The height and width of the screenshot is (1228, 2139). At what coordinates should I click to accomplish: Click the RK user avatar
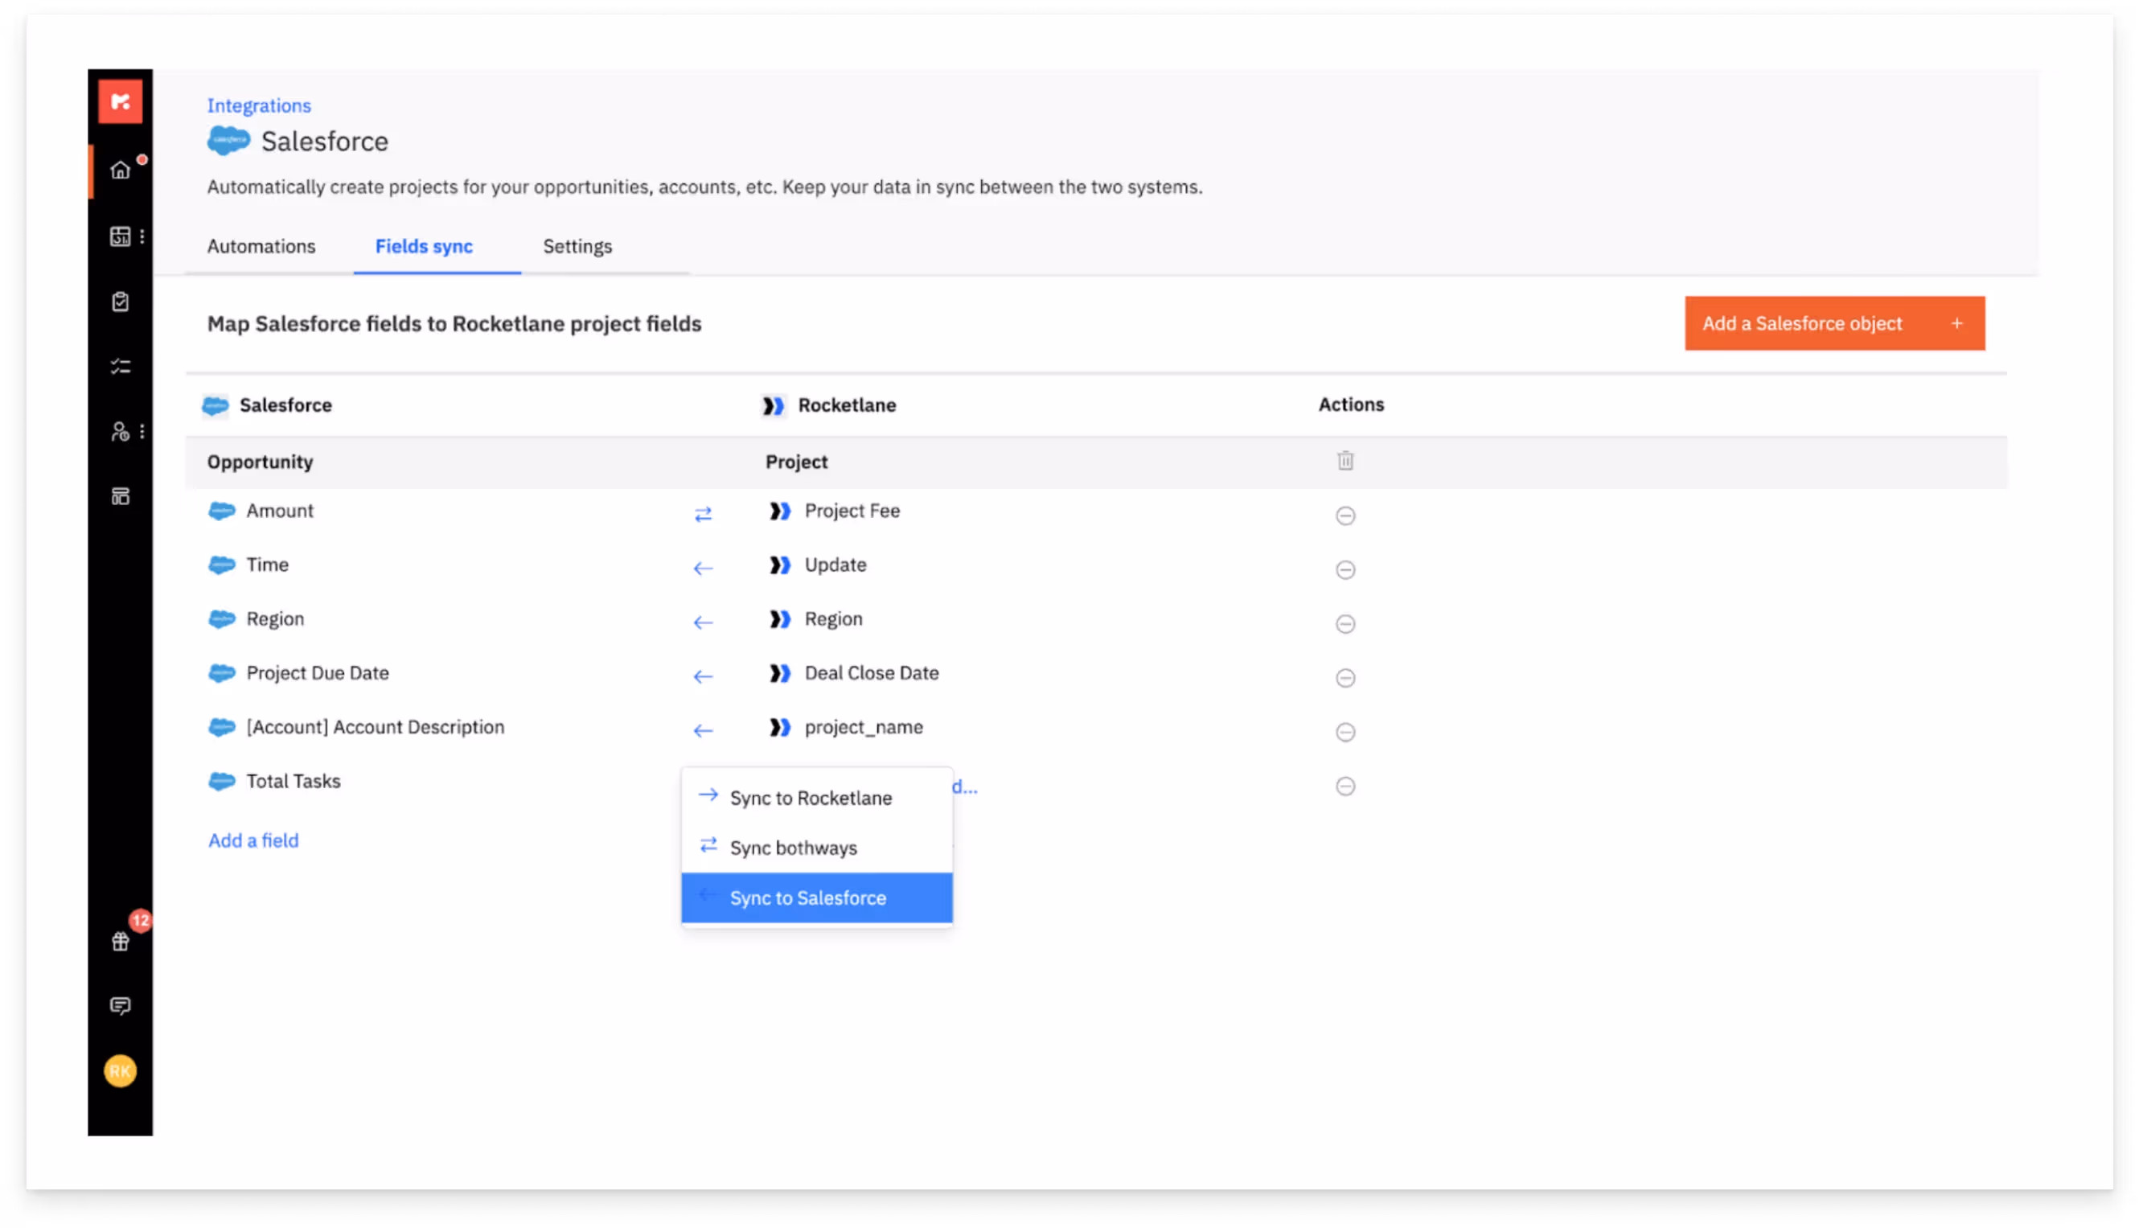click(x=120, y=1071)
